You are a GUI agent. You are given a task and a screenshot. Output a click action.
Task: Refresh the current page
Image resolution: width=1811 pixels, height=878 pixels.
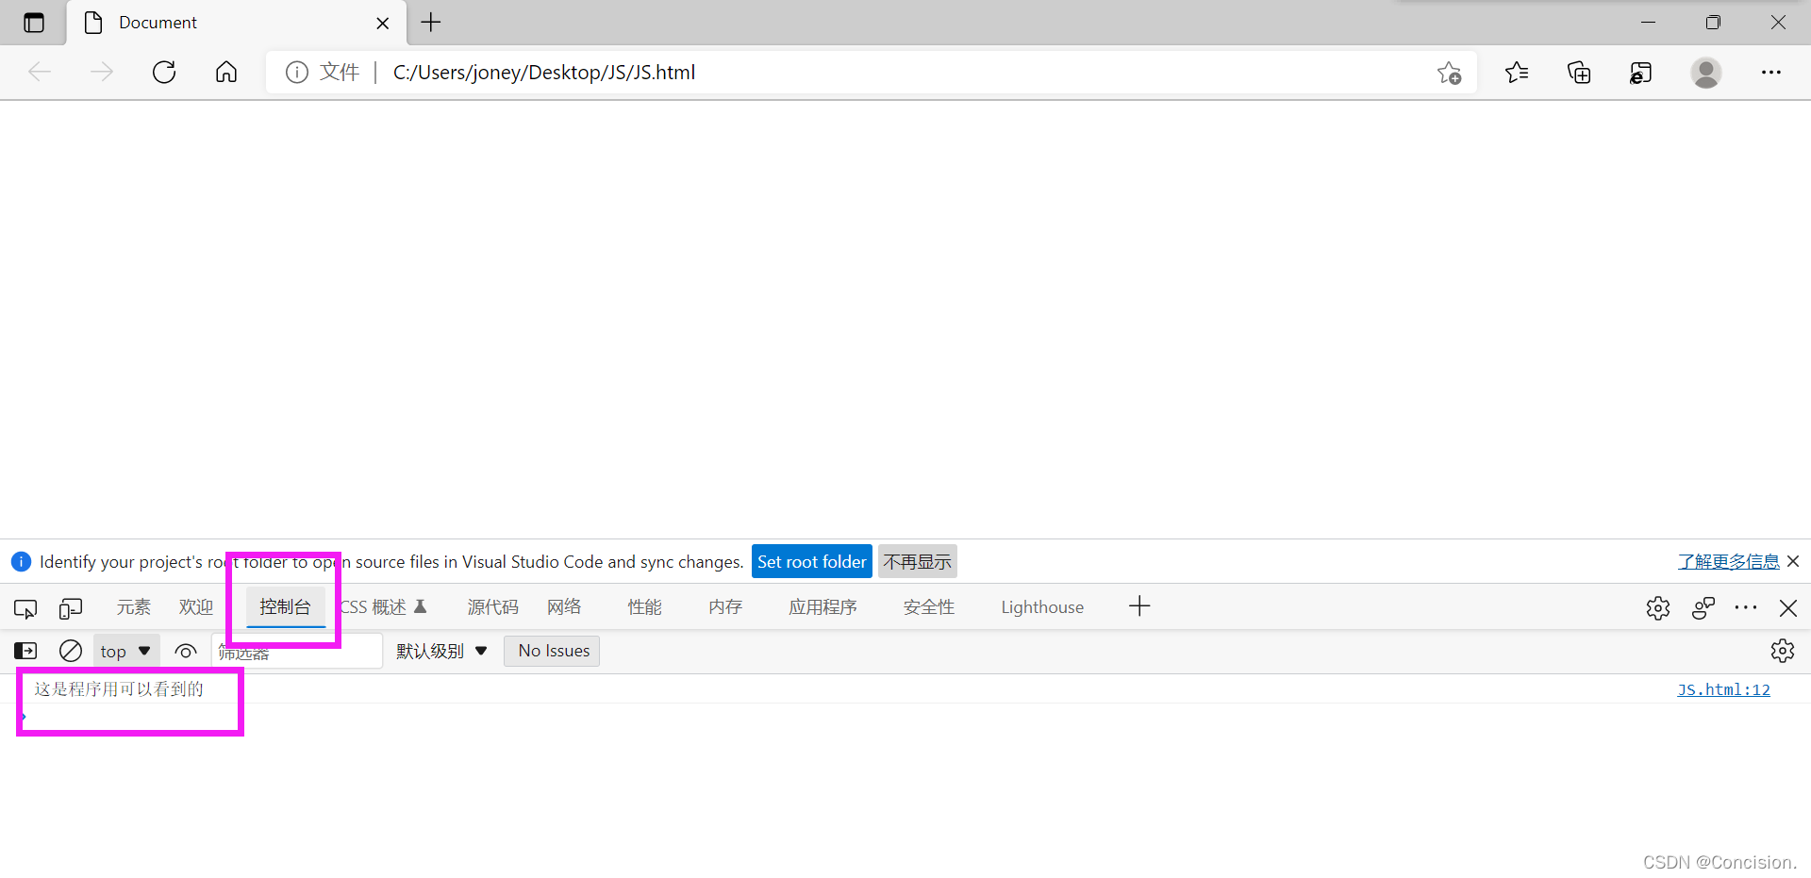(x=164, y=72)
